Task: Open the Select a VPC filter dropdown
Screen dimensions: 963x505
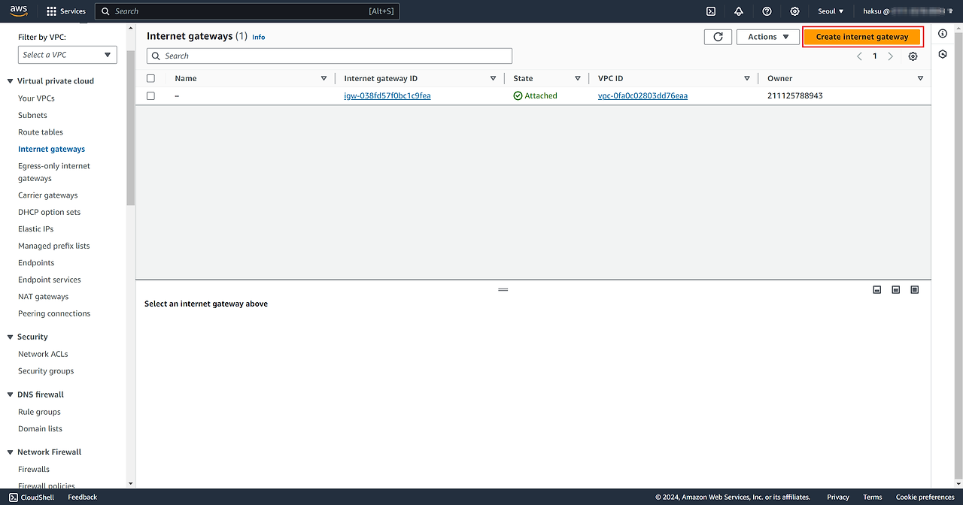Action: click(67, 55)
